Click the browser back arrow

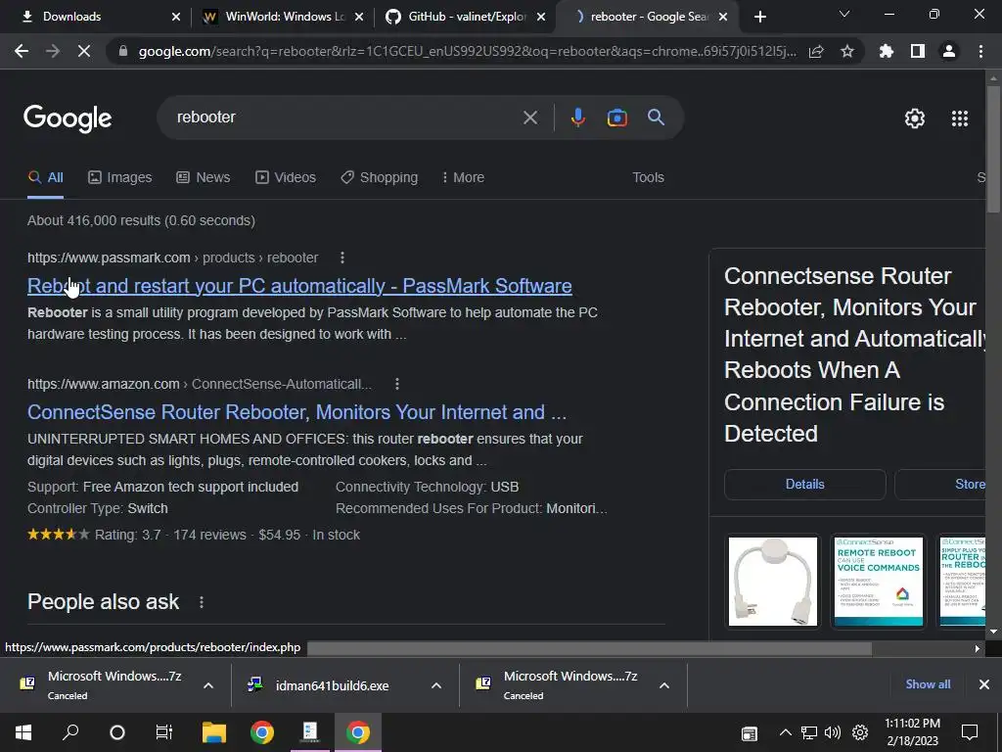(x=22, y=51)
